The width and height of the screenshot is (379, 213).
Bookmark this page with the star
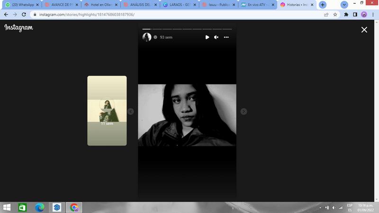(x=335, y=15)
